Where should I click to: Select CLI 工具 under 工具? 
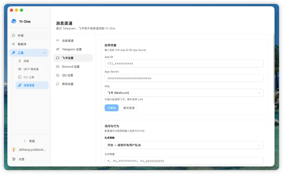click(x=32, y=77)
